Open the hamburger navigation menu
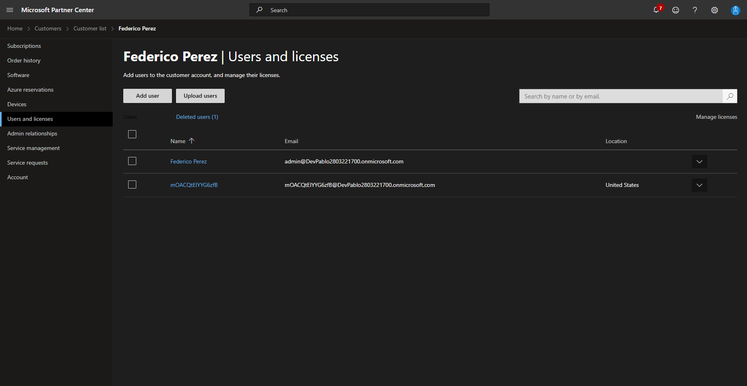The height and width of the screenshot is (386, 747). (x=10, y=10)
